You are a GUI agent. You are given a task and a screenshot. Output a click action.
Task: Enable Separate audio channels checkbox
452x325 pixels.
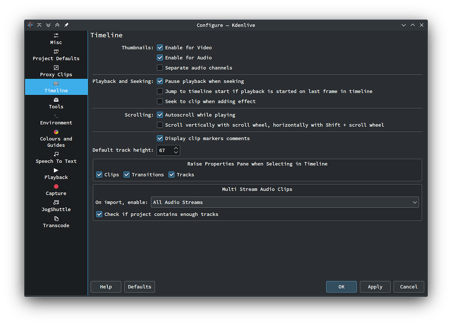point(160,68)
